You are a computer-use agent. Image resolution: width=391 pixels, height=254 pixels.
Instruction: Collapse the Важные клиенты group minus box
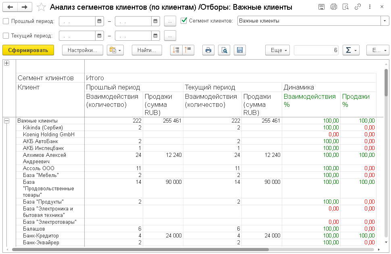point(7,121)
